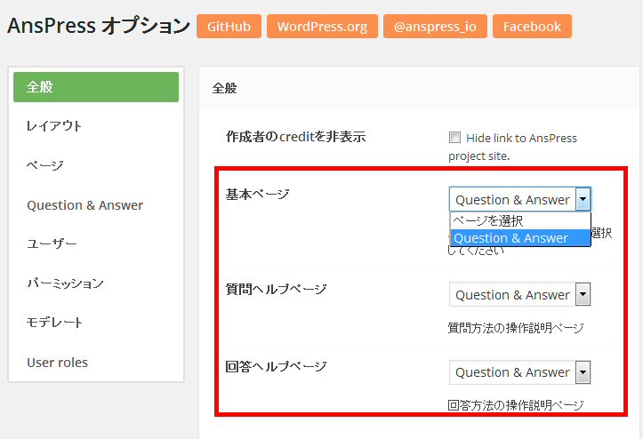Click the 作成者のcreditを非表示 label
Image resolution: width=643 pixels, height=439 pixels.
[x=295, y=137]
